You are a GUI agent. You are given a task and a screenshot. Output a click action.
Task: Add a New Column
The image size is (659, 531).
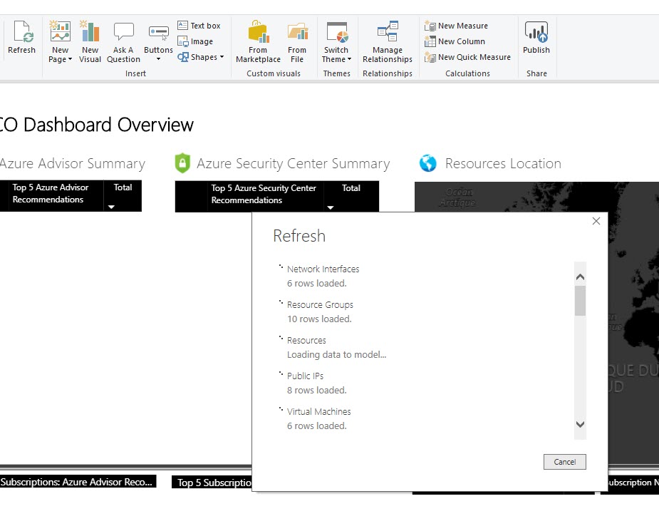[x=455, y=41]
